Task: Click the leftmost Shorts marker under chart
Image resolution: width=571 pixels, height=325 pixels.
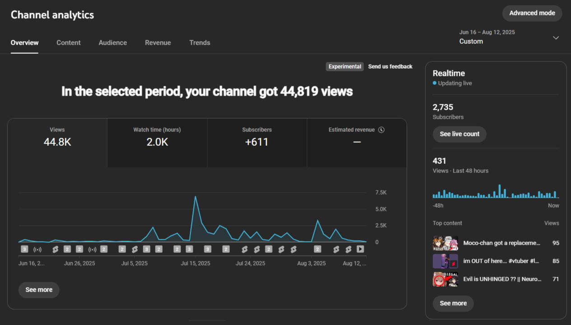Action: [x=56, y=249]
